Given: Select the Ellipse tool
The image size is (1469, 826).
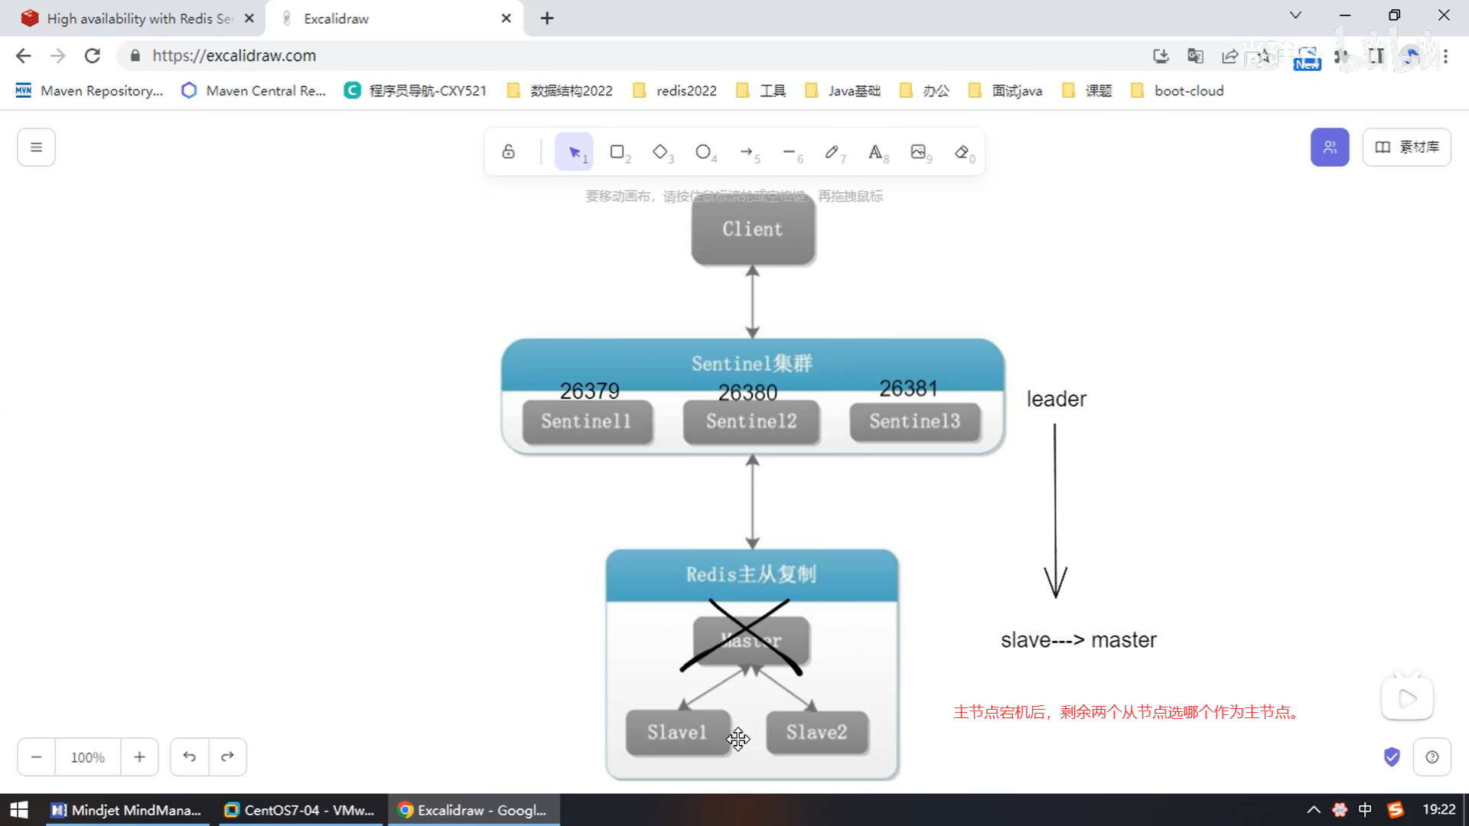Looking at the screenshot, I should 704,152.
